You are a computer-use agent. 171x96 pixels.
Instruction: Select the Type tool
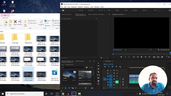(x=98, y=84)
